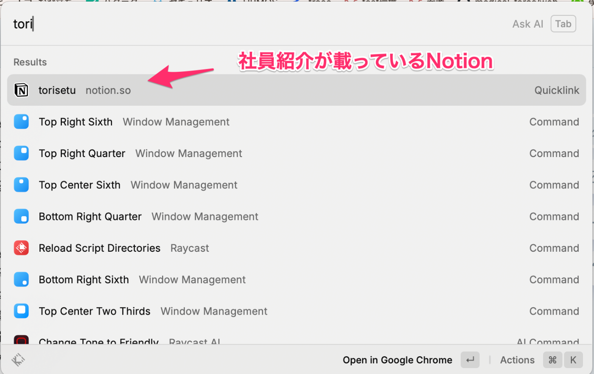The width and height of the screenshot is (594, 374).
Task: Select the Top Center Sixth command
Action: coord(297,185)
